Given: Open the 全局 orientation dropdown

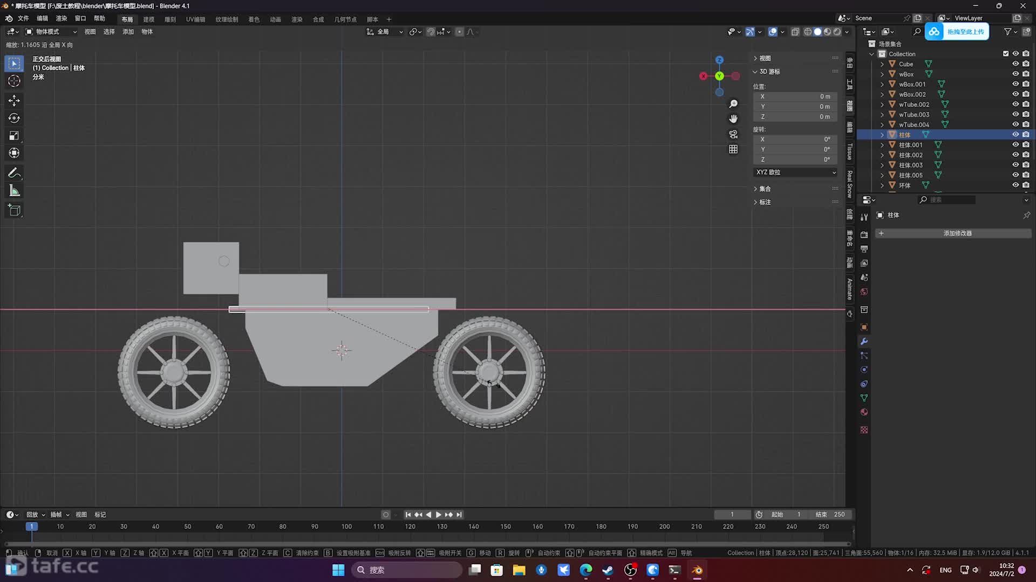Looking at the screenshot, I should [385, 32].
